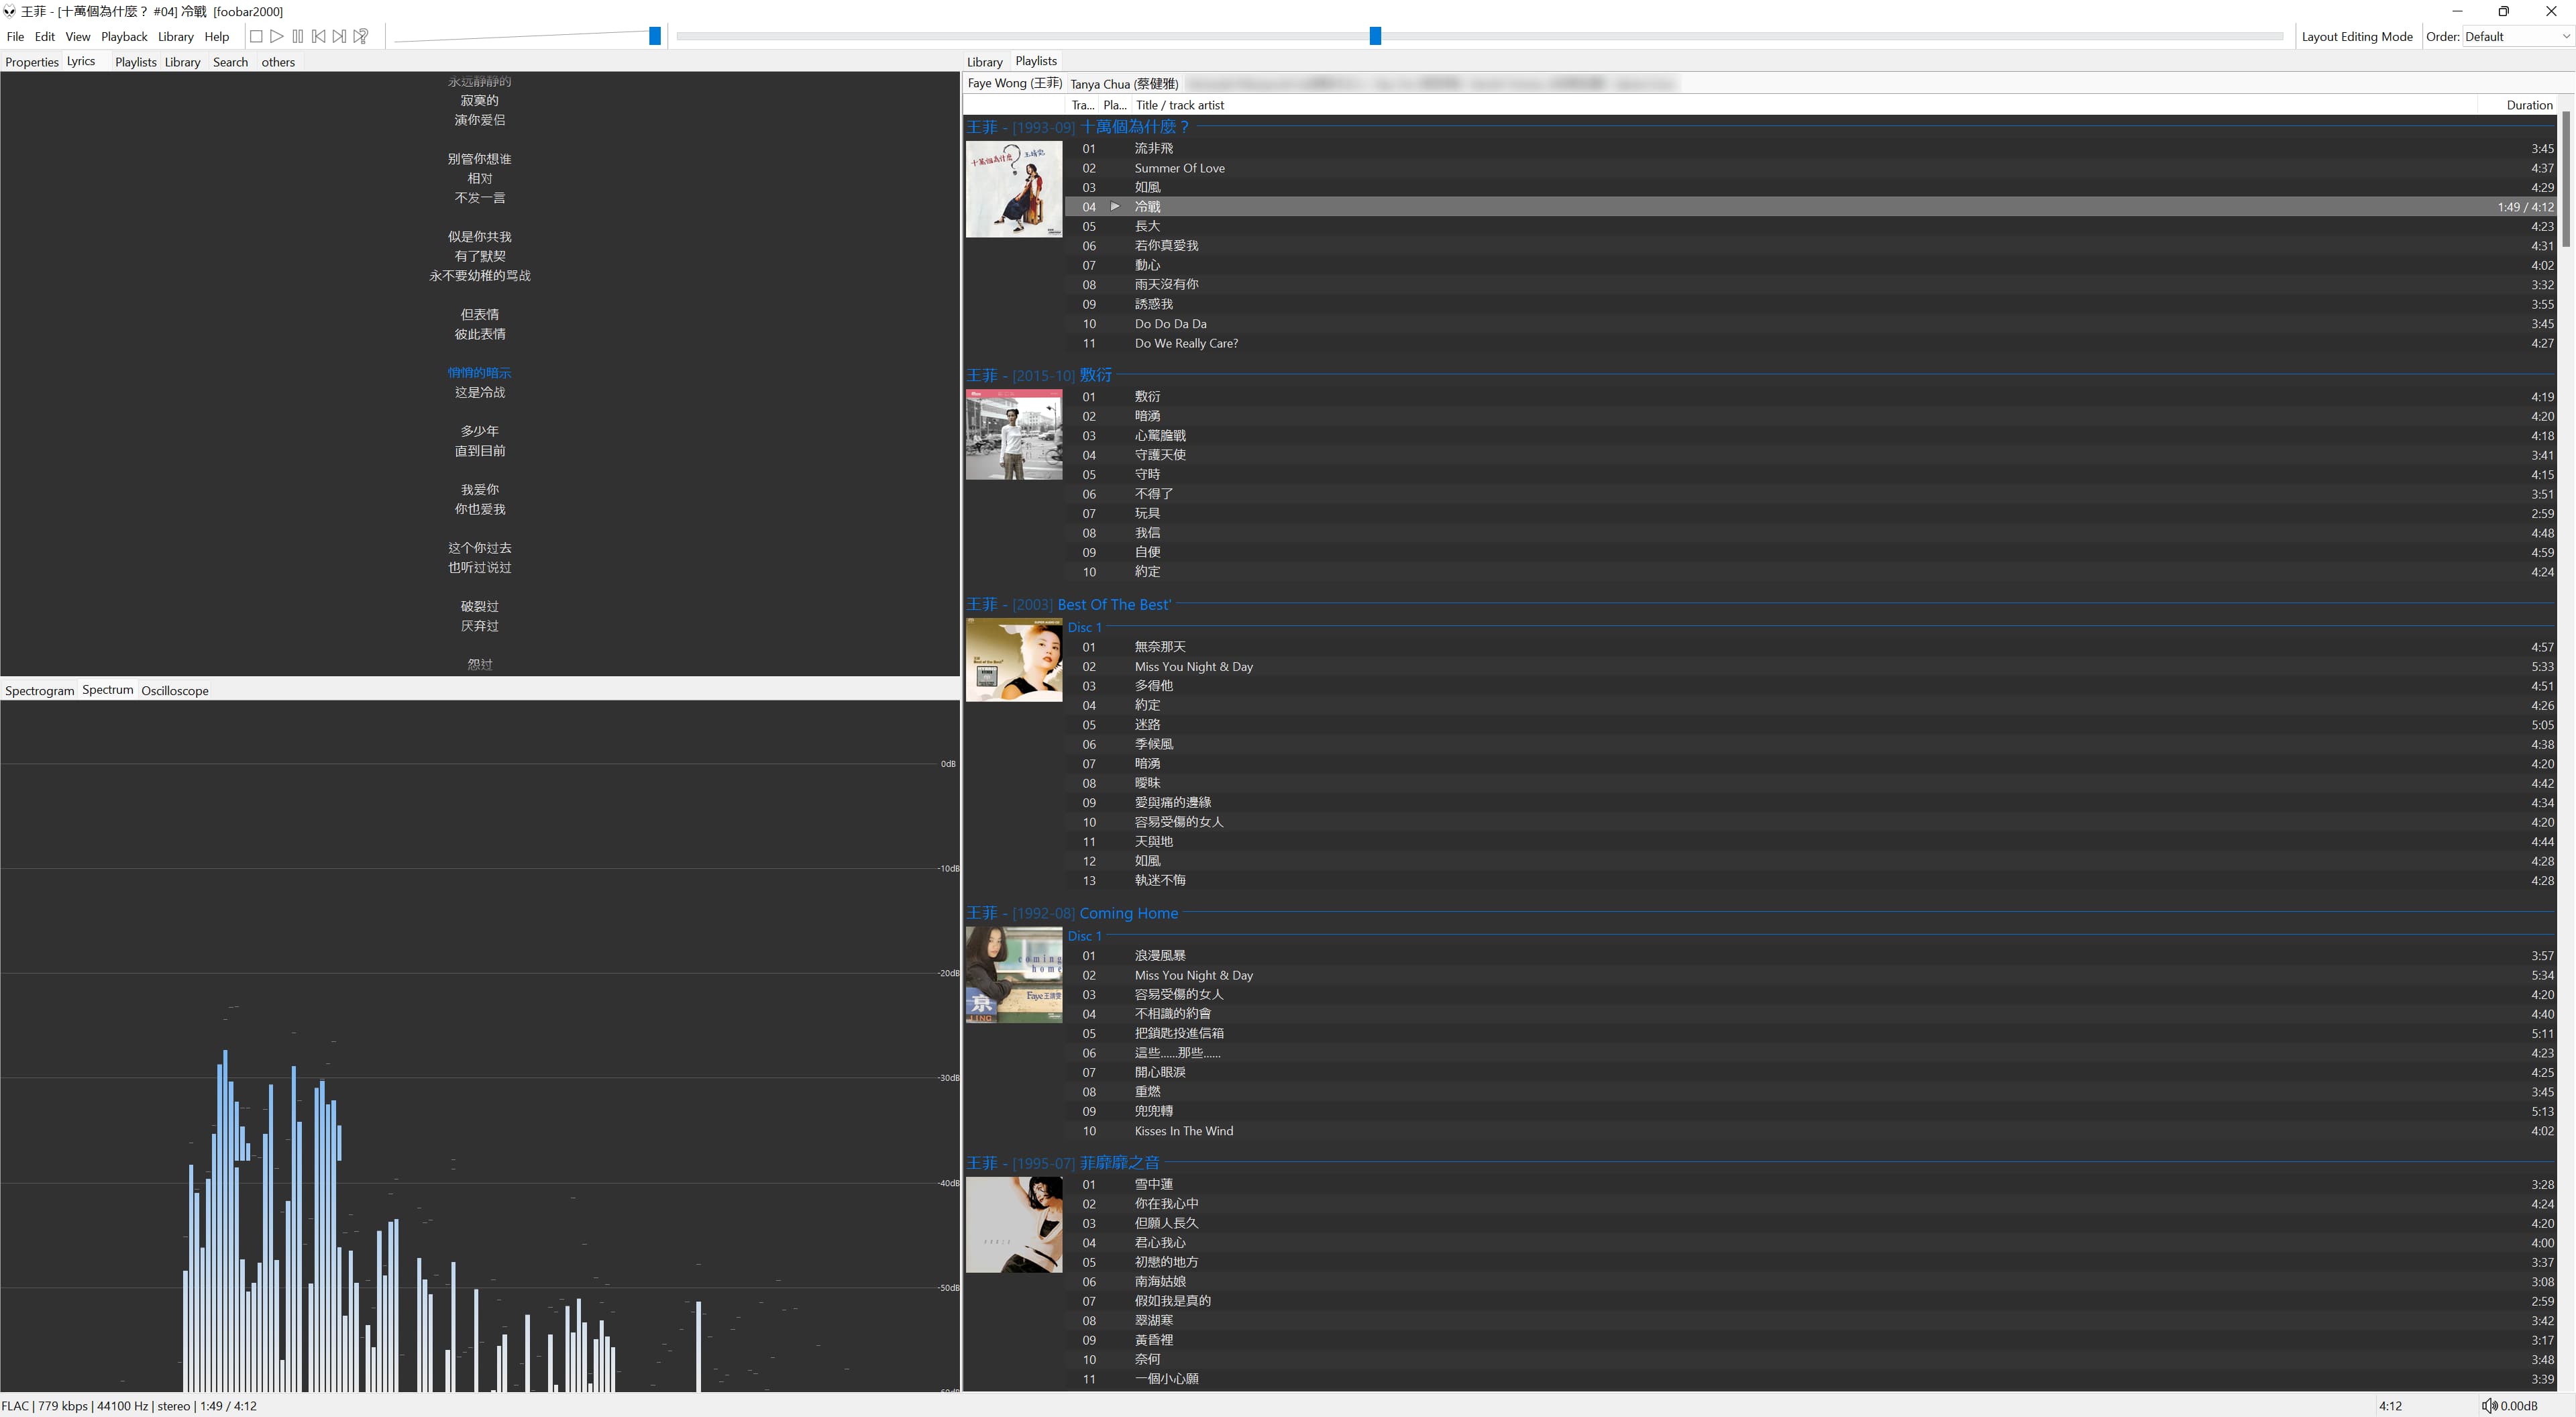Select the Properties tab
This screenshot has width=2576, height=1417.
click(x=32, y=62)
